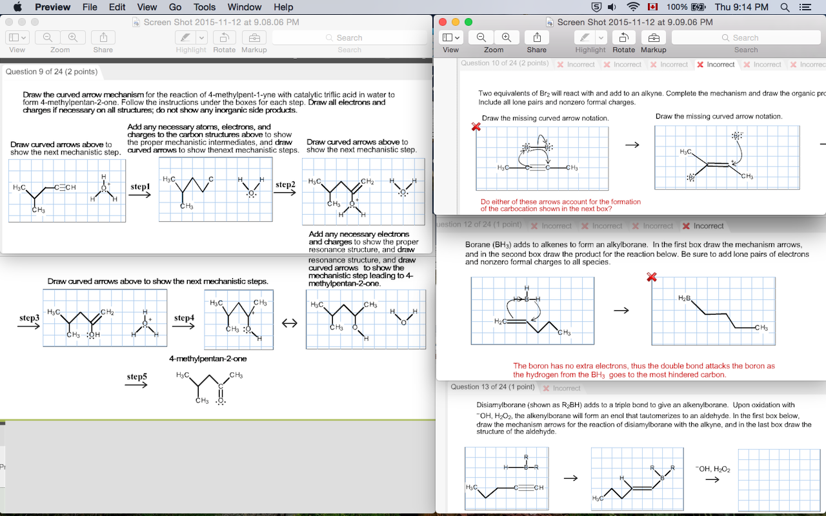Open the Preview application menu
This screenshot has width=826, height=516.
coord(53,7)
